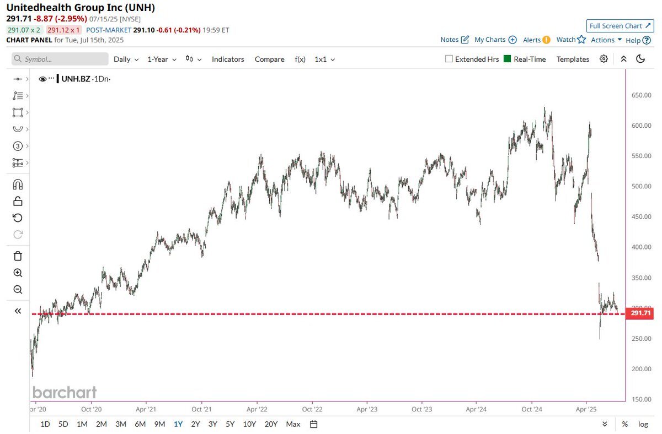Select the measurement tool icon
This screenshot has width=662, height=434.
18,163
